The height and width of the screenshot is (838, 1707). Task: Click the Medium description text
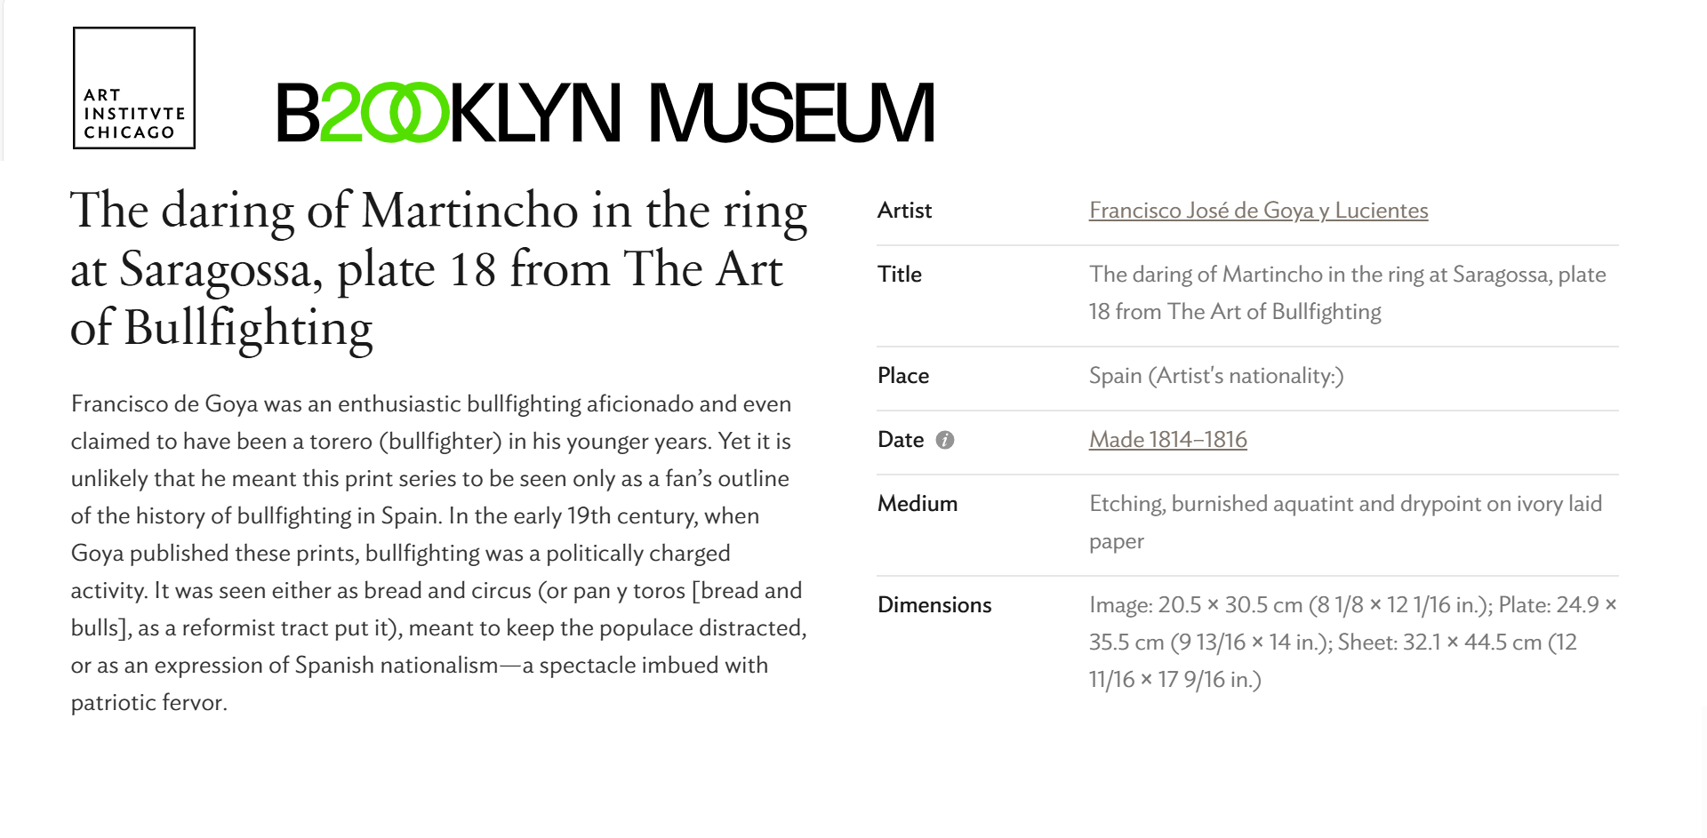pyautogui.click(x=1345, y=523)
